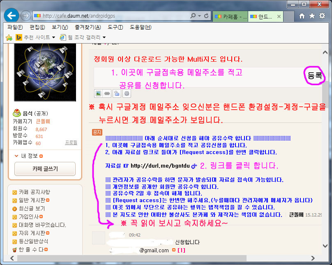Open the 즐겨찾기(A) menu

pyautogui.click(x=88, y=27)
